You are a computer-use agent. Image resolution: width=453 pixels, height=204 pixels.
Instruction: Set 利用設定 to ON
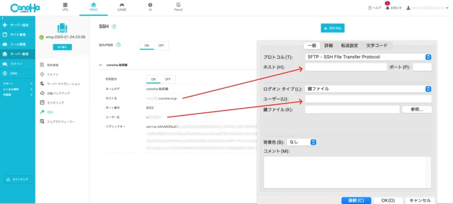154,79
